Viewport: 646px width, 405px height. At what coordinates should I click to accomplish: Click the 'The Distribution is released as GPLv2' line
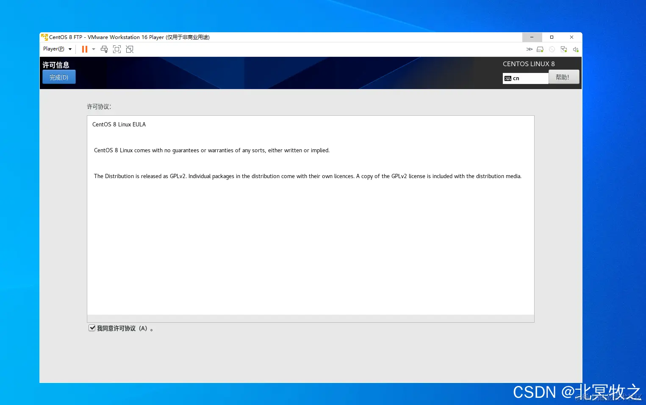point(308,176)
